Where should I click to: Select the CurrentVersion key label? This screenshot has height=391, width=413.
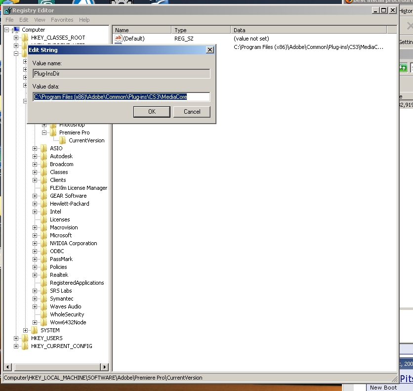[86, 140]
